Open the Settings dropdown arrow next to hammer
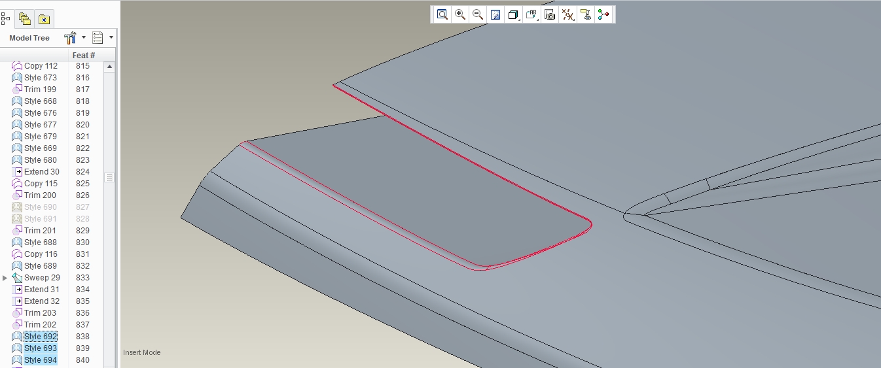Viewport: 881px width, 368px height. tap(84, 38)
